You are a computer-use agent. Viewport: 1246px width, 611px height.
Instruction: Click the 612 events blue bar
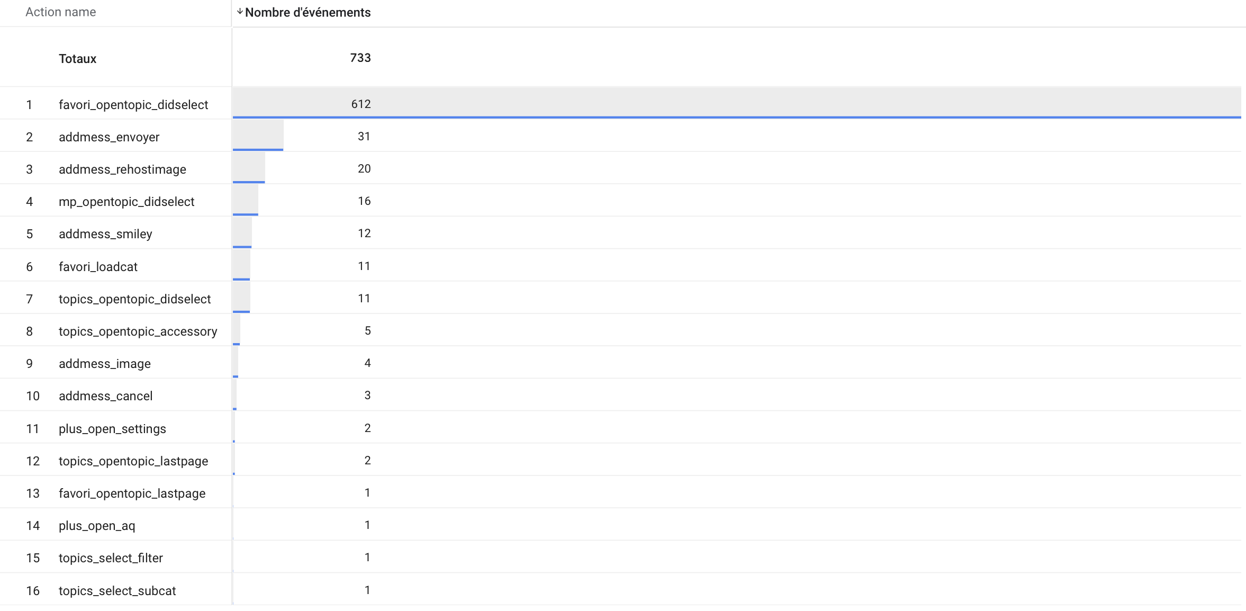pyautogui.click(x=736, y=117)
